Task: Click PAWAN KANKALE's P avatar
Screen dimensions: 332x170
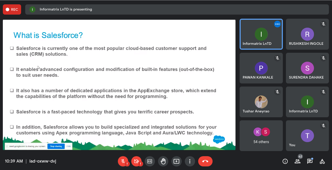Action: 261,68
